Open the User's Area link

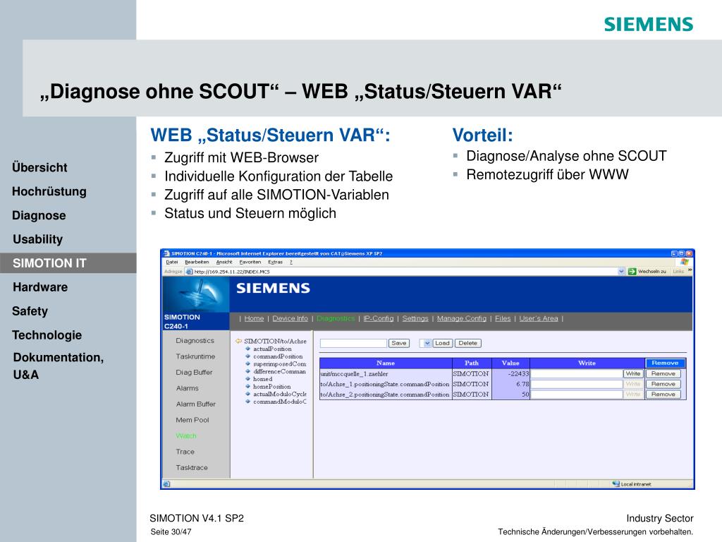(x=539, y=318)
